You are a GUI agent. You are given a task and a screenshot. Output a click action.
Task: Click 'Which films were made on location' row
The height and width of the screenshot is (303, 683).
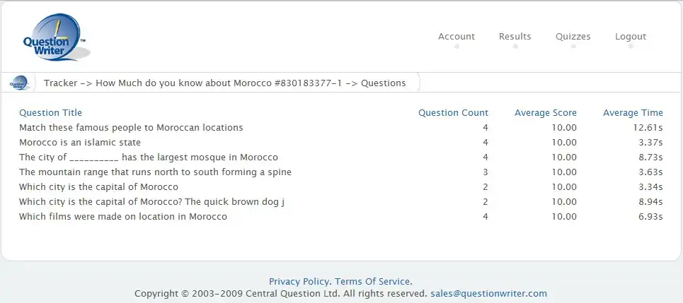pyautogui.click(x=123, y=217)
